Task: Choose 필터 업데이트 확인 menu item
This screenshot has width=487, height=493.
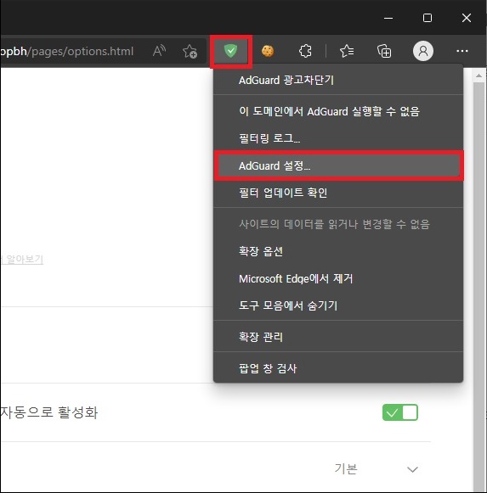Action: click(338, 193)
